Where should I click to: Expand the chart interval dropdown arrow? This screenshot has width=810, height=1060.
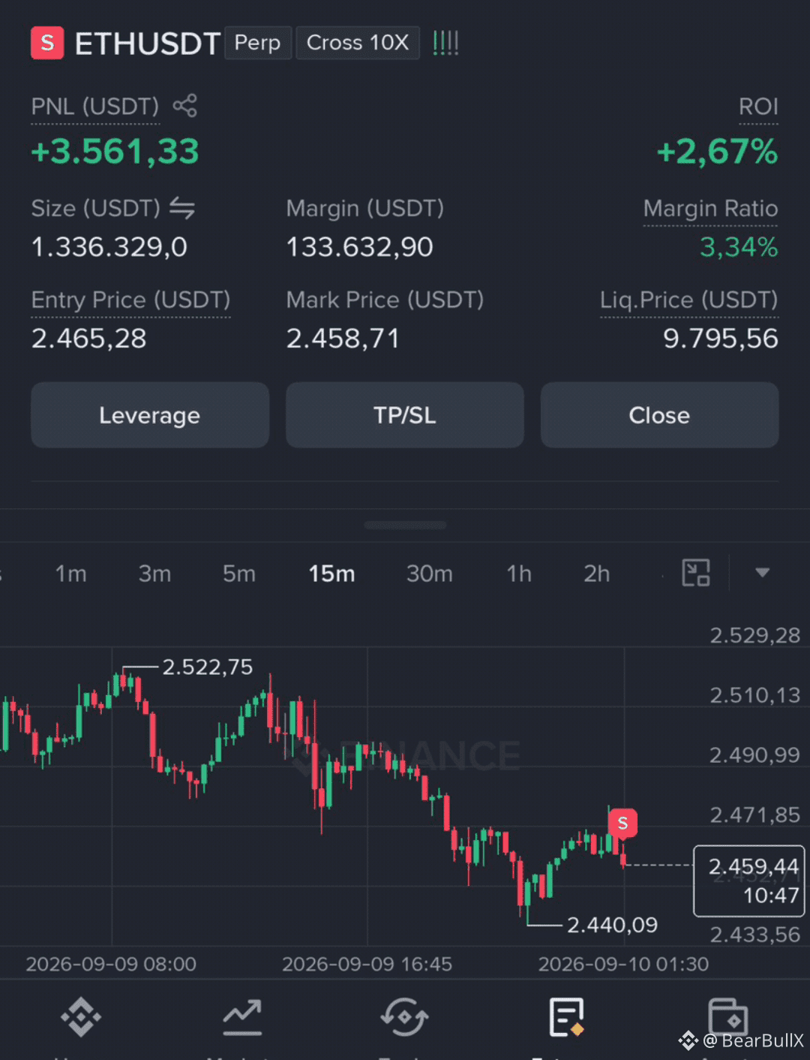coord(762,573)
